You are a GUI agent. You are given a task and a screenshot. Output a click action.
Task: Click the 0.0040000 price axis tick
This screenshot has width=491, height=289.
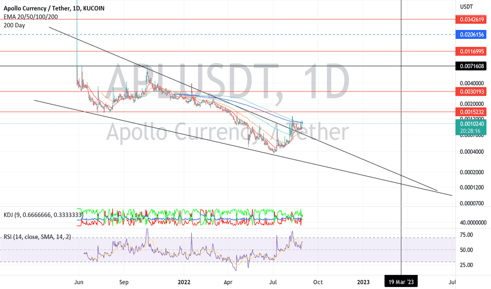click(x=472, y=83)
